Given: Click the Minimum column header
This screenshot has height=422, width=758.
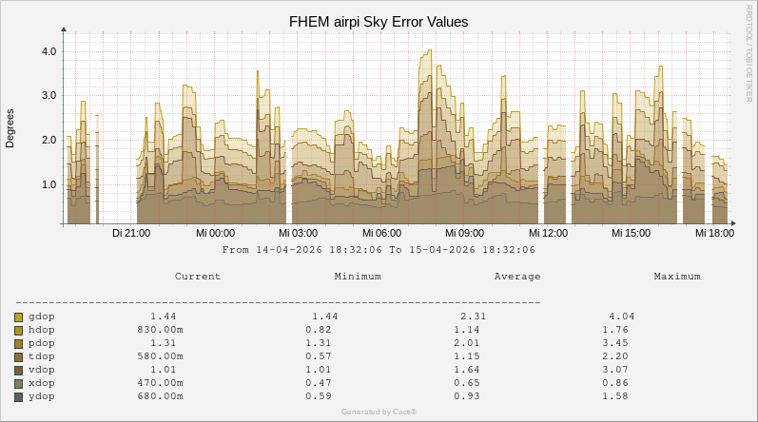Looking at the screenshot, I should pyautogui.click(x=358, y=277).
